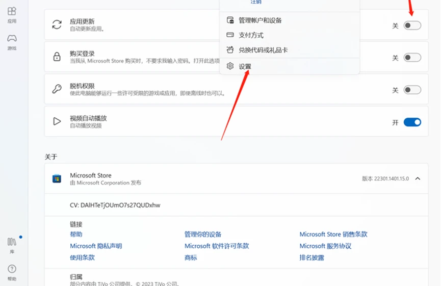Select 管理帐户和设备 menu entry
The image size is (441, 286).
pyautogui.click(x=290, y=20)
